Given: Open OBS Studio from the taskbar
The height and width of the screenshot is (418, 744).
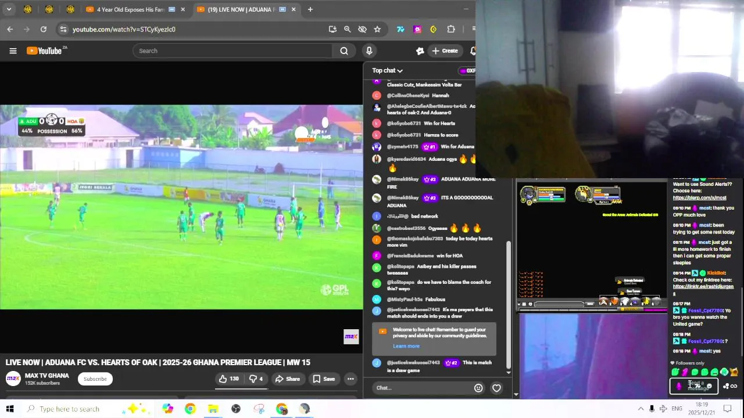Looking at the screenshot, I should (x=235, y=409).
